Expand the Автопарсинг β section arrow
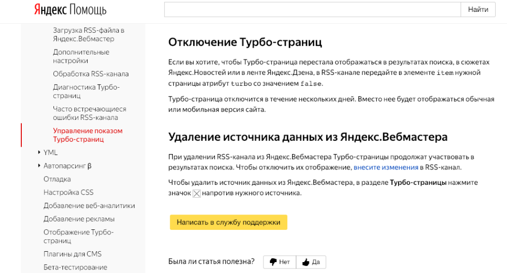 [39, 165]
